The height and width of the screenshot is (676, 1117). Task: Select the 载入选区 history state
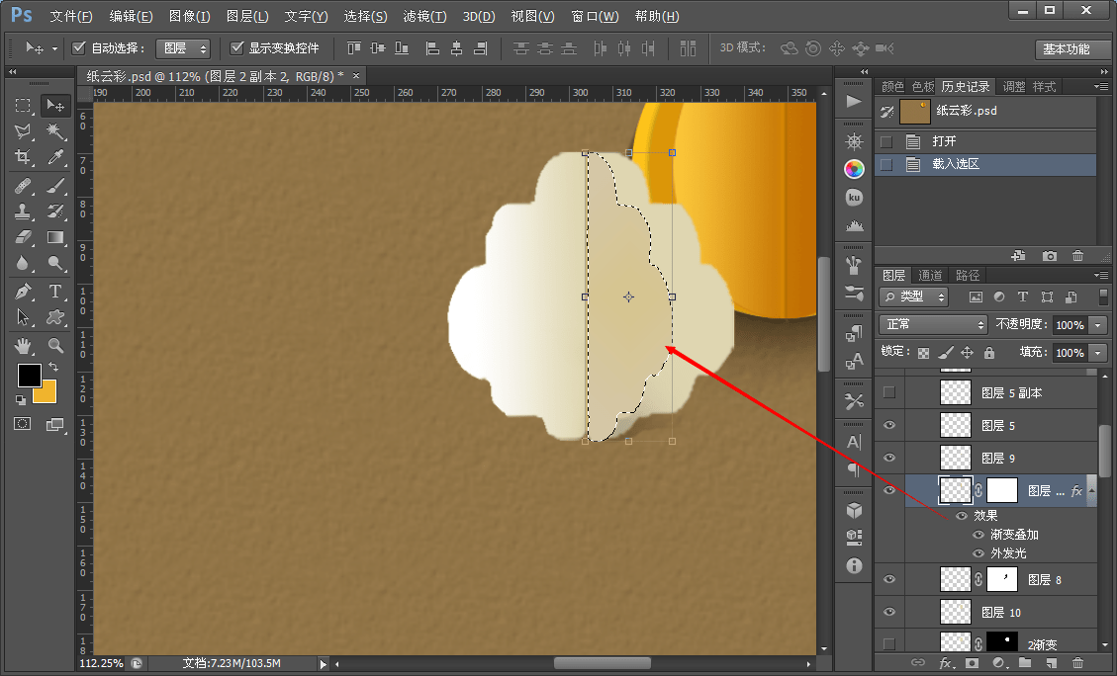click(x=986, y=164)
